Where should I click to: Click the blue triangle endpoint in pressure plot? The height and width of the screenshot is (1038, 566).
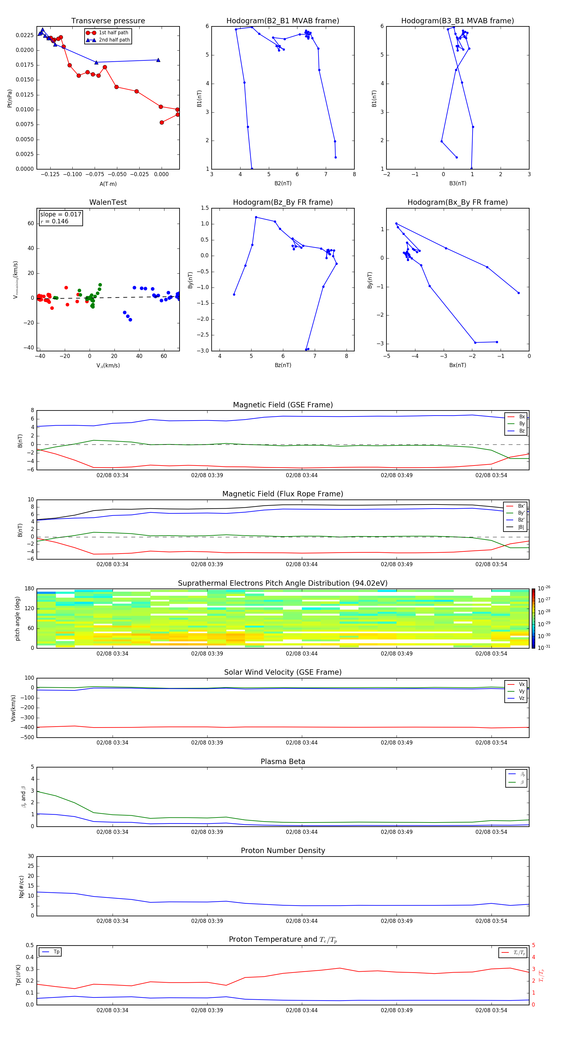[x=158, y=60]
